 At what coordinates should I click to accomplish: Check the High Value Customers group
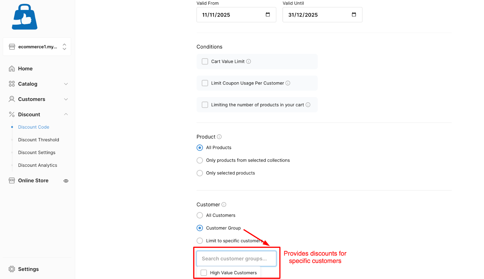pyautogui.click(x=204, y=273)
